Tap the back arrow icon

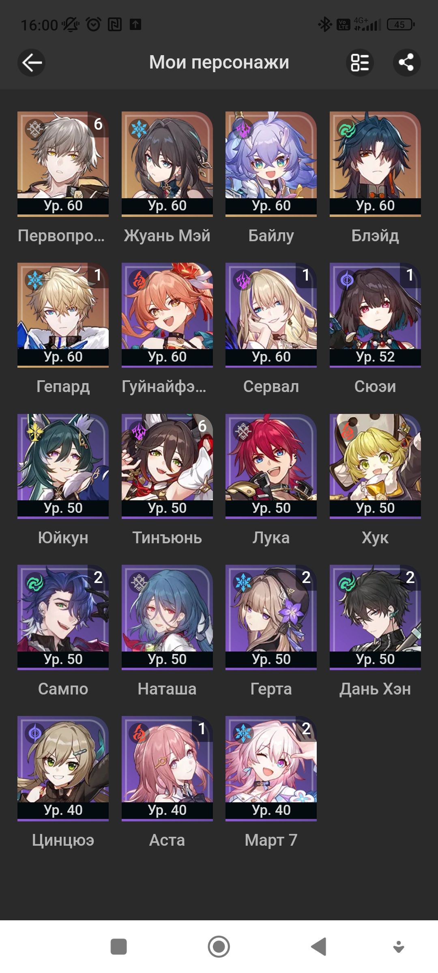click(32, 62)
